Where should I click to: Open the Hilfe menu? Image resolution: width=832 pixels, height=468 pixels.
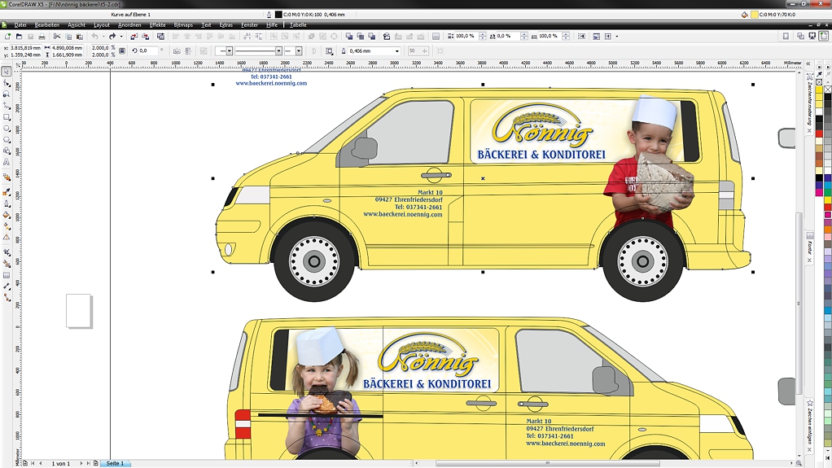(272, 25)
